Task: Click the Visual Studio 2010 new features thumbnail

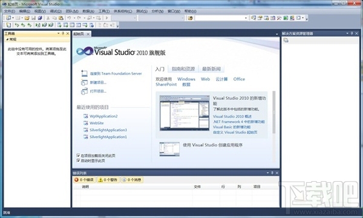Action: [185, 113]
